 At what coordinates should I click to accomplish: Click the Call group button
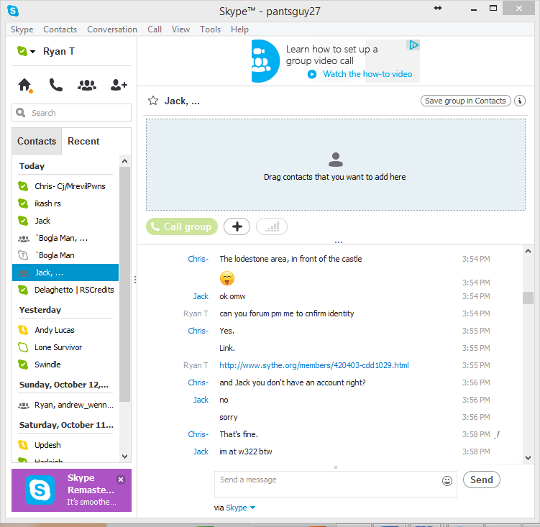tap(182, 226)
